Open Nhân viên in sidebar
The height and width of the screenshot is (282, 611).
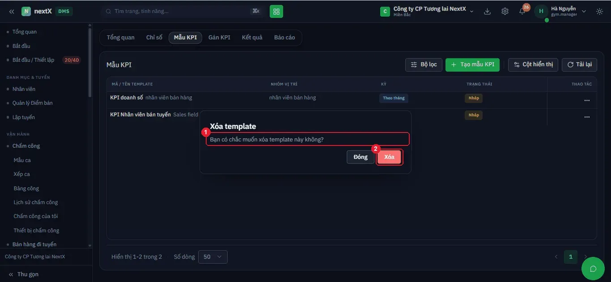(24, 89)
